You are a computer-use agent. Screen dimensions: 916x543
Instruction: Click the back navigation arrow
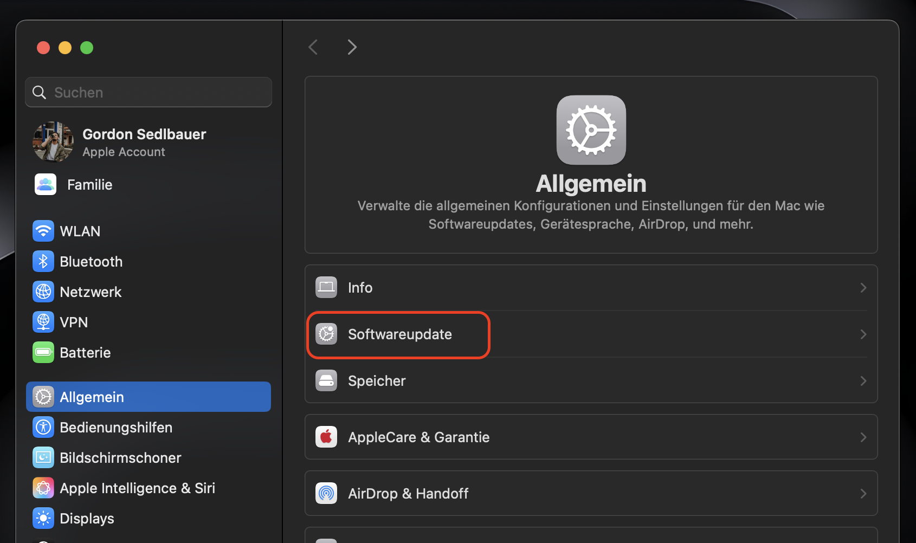point(313,47)
